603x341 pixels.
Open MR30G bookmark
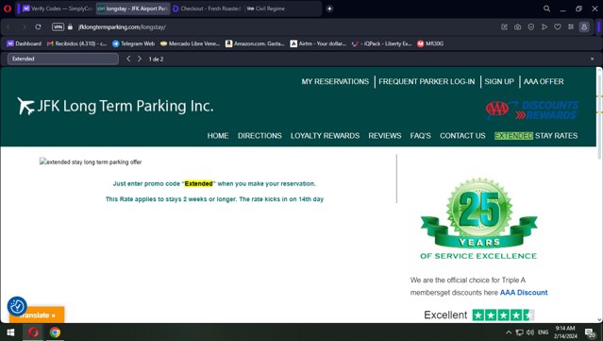pyautogui.click(x=430, y=43)
